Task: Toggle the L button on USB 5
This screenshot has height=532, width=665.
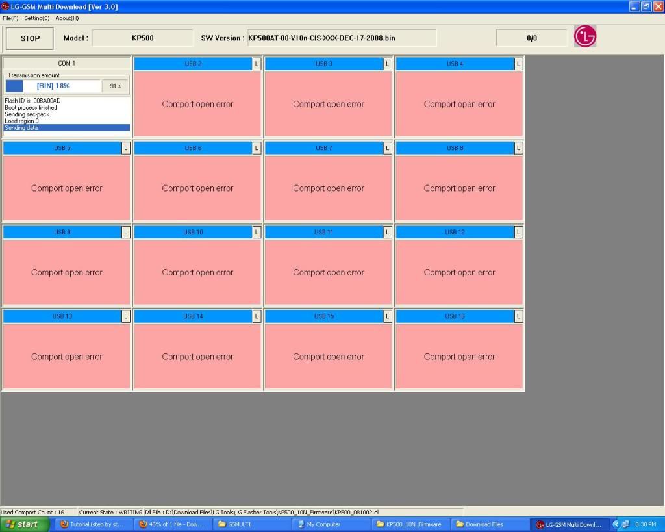Action: click(x=126, y=148)
